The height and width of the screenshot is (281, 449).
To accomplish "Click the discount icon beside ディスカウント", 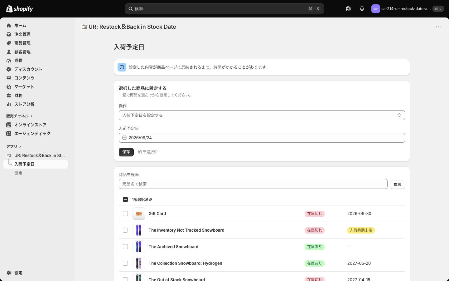I will point(9,69).
